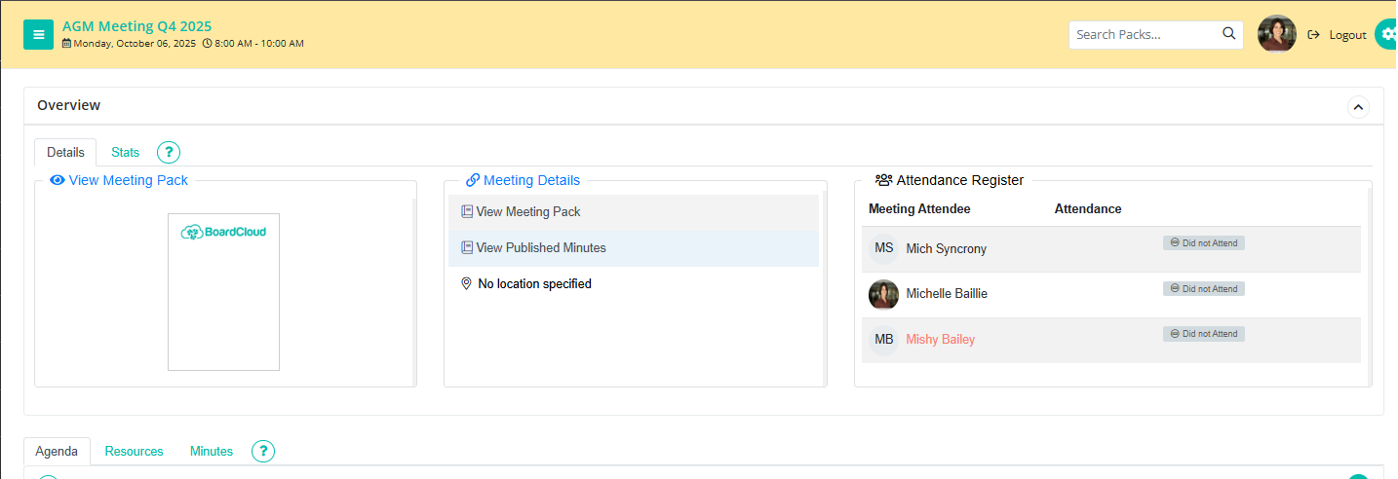Open the Resources tab

(x=135, y=451)
